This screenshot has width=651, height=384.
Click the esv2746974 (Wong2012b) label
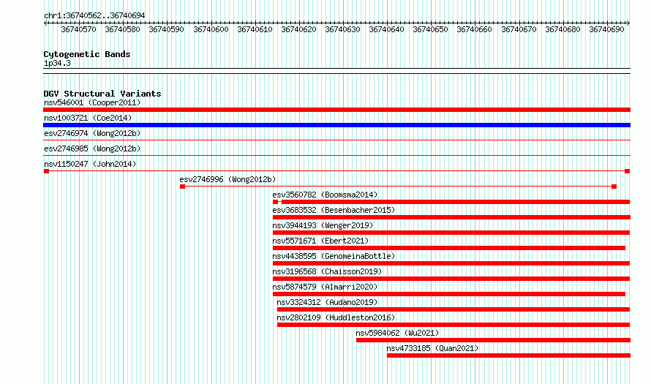point(92,133)
